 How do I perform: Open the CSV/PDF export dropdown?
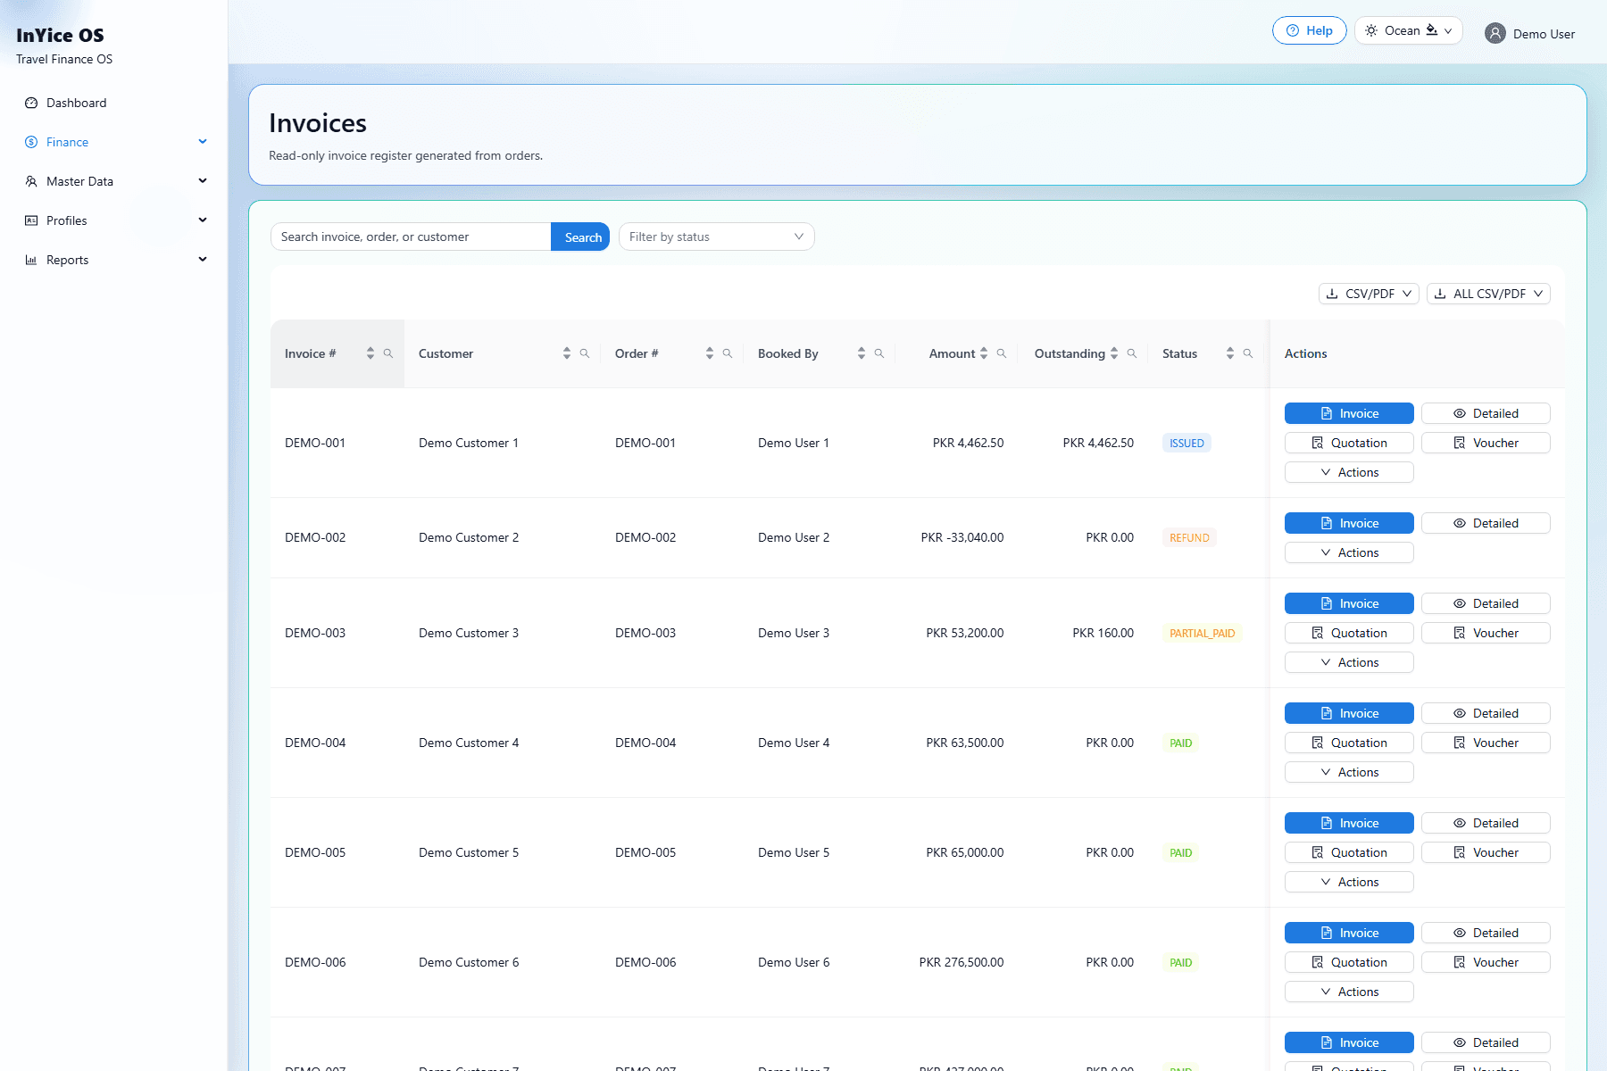coord(1369,294)
